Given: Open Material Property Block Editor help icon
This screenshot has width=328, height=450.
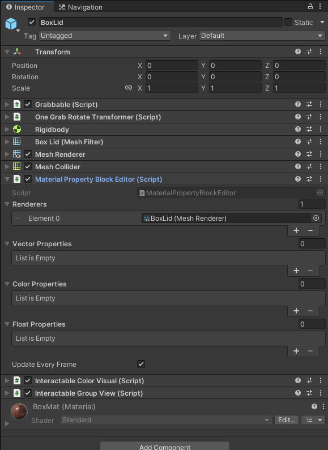Looking at the screenshot, I should click(x=298, y=179).
